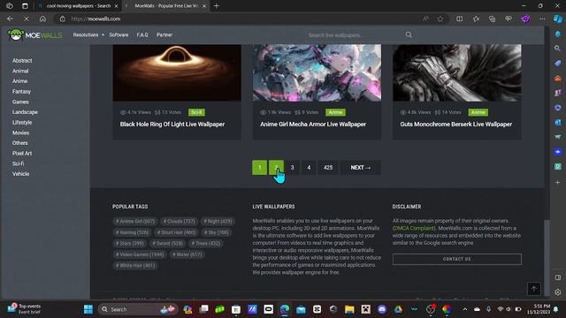Open the F.A.Q menu item
Image resolution: width=566 pixels, height=318 pixels.
pyautogui.click(x=142, y=35)
